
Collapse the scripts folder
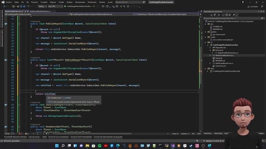point(205,37)
